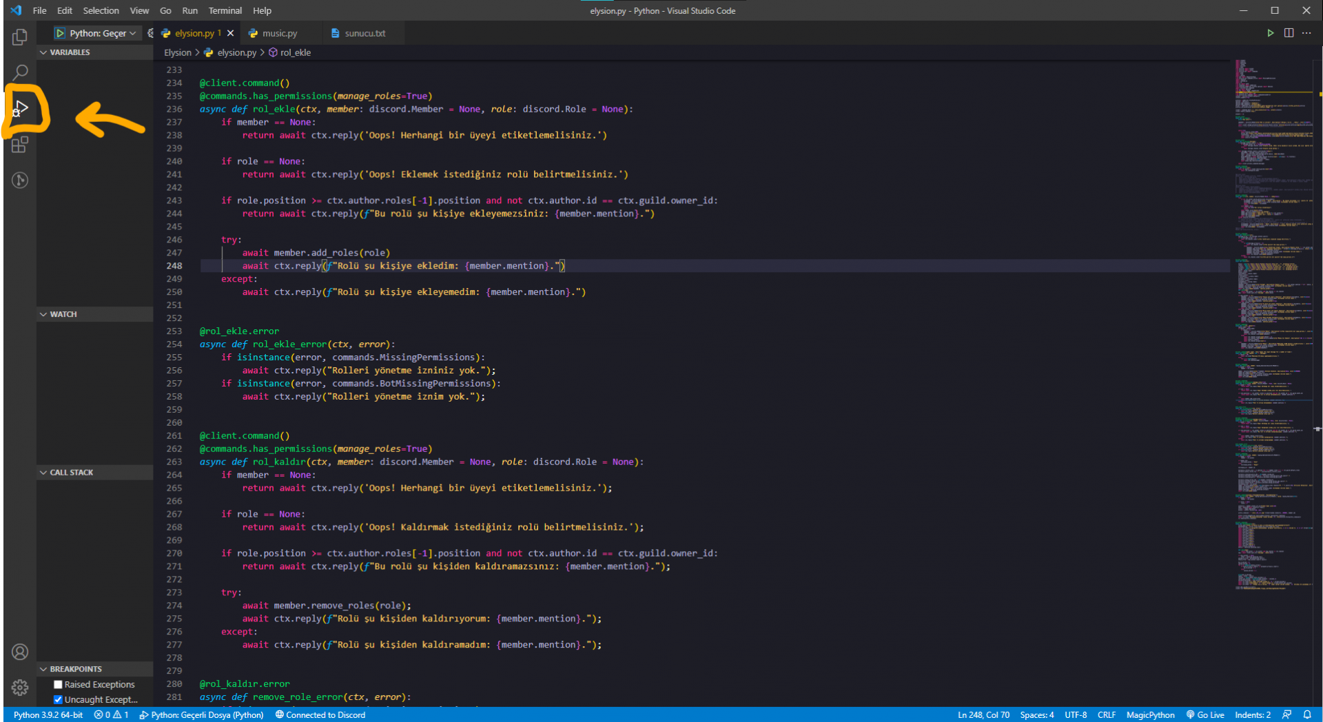Viewport: 1323px width, 722px height.
Task: Click the rol_ekle symbol in breadcrumbs
Action: (x=290, y=52)
